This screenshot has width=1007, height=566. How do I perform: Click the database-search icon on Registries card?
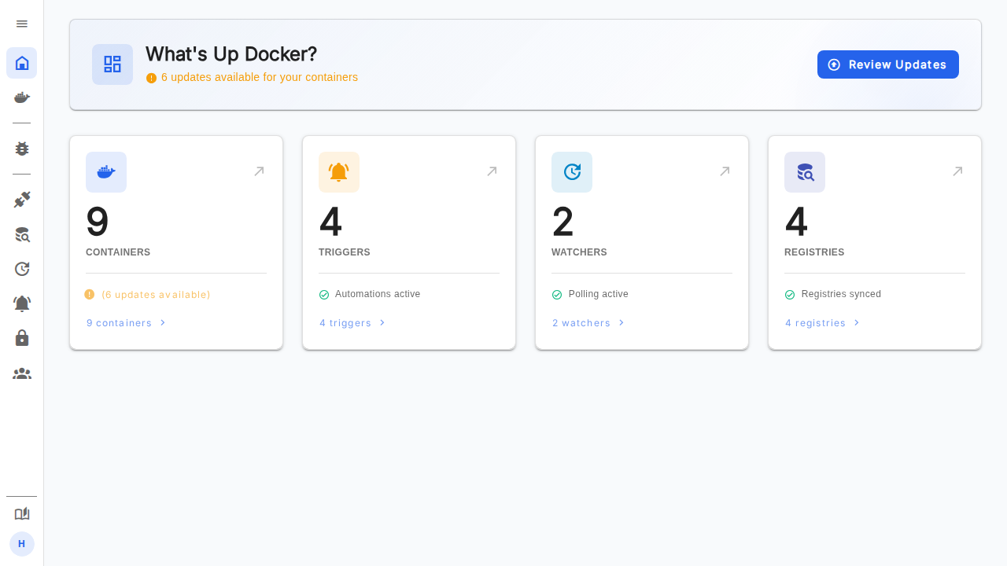coord(805,172)
